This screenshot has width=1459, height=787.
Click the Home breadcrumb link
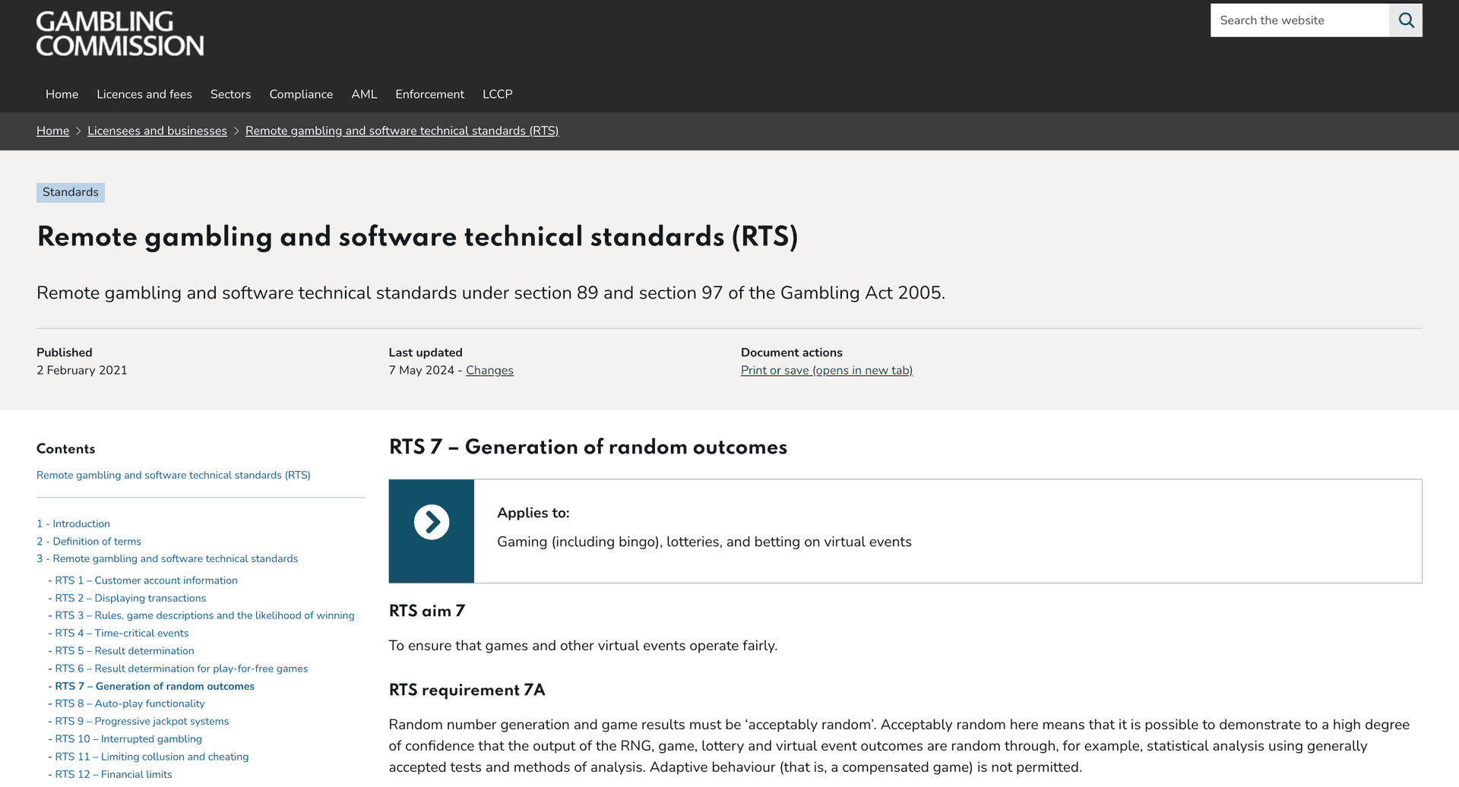coord(52,131)
